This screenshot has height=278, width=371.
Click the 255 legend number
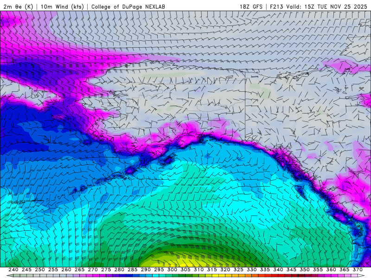click(53, 270)
